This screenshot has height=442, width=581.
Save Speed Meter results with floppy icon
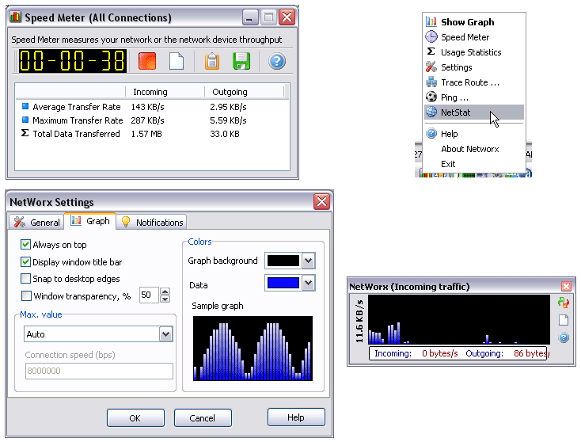241,61
